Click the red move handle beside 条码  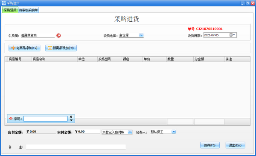click(11, 119)
